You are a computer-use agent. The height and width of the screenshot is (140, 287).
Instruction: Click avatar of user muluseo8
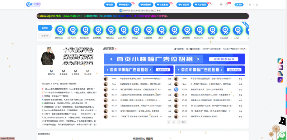225,30
